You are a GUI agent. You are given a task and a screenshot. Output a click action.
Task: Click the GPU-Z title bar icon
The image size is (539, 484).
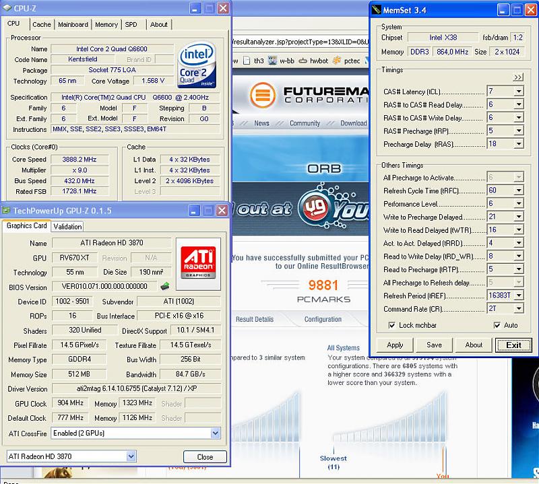[x=6, y=210]
